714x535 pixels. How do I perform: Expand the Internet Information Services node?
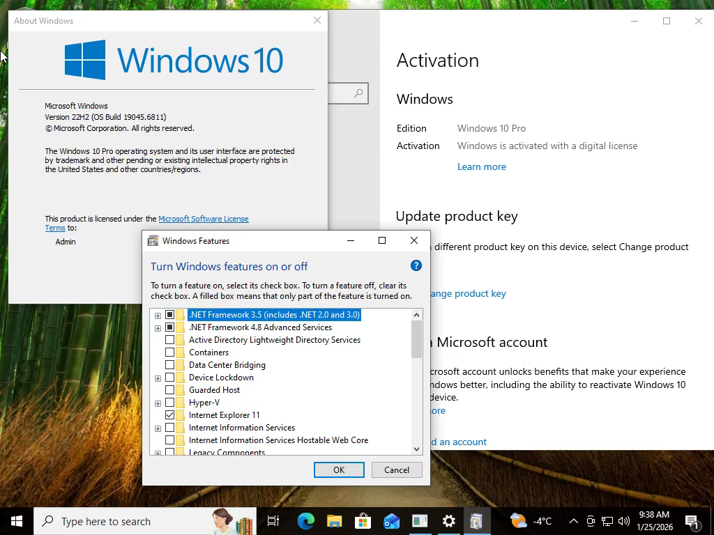158,428
